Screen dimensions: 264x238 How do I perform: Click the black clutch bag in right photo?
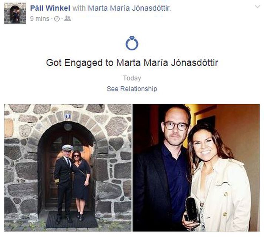coord(193,210)
